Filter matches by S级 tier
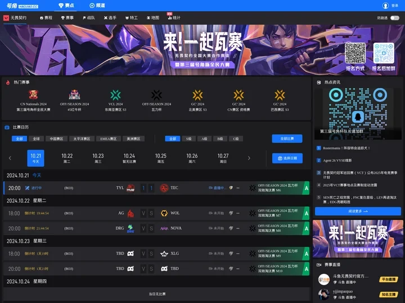The height and width of the screenshot is (303, 405). click(x=189, y=139)
